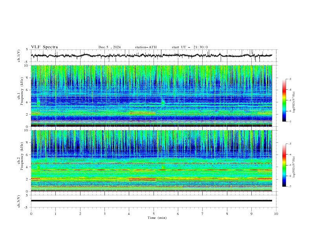
Task: Click the ch.3 flat voltage trace
Action: point(151,201)
